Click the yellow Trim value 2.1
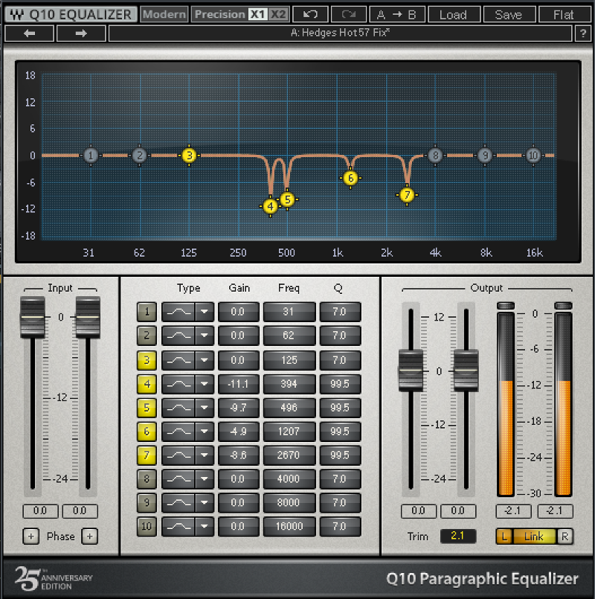Image resolution: width=595 pixels, height=599 pixels. tap(458, 536)
